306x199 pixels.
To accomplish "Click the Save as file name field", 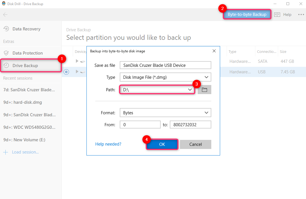I will 166,65.
